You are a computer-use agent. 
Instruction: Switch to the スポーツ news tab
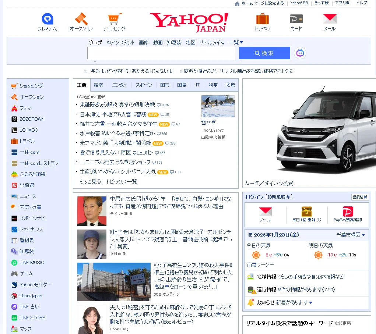[144, 85]
